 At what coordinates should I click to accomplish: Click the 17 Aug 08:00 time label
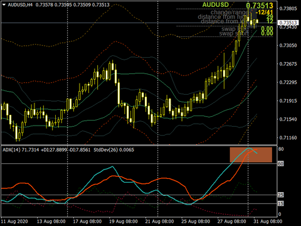coord(87,222)
